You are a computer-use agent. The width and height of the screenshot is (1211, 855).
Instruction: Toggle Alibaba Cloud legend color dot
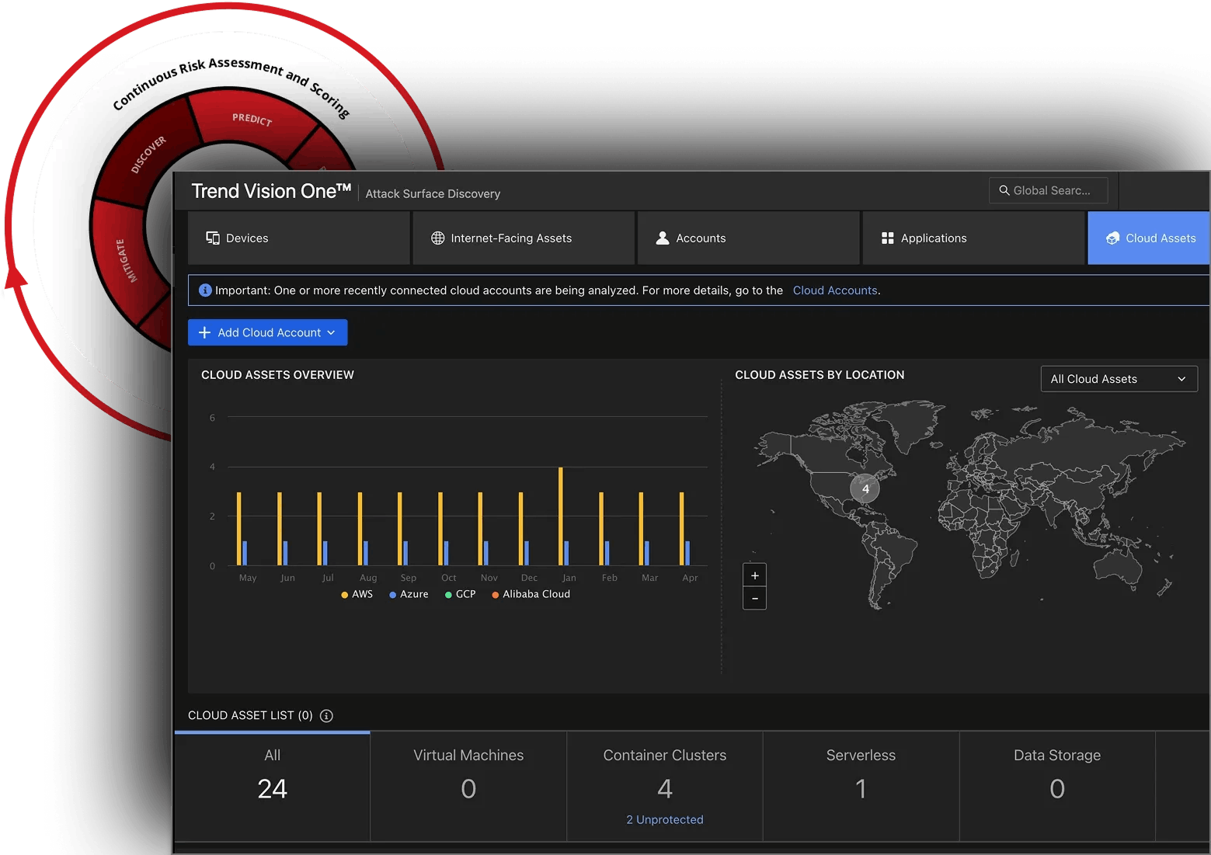click(496, 595)
